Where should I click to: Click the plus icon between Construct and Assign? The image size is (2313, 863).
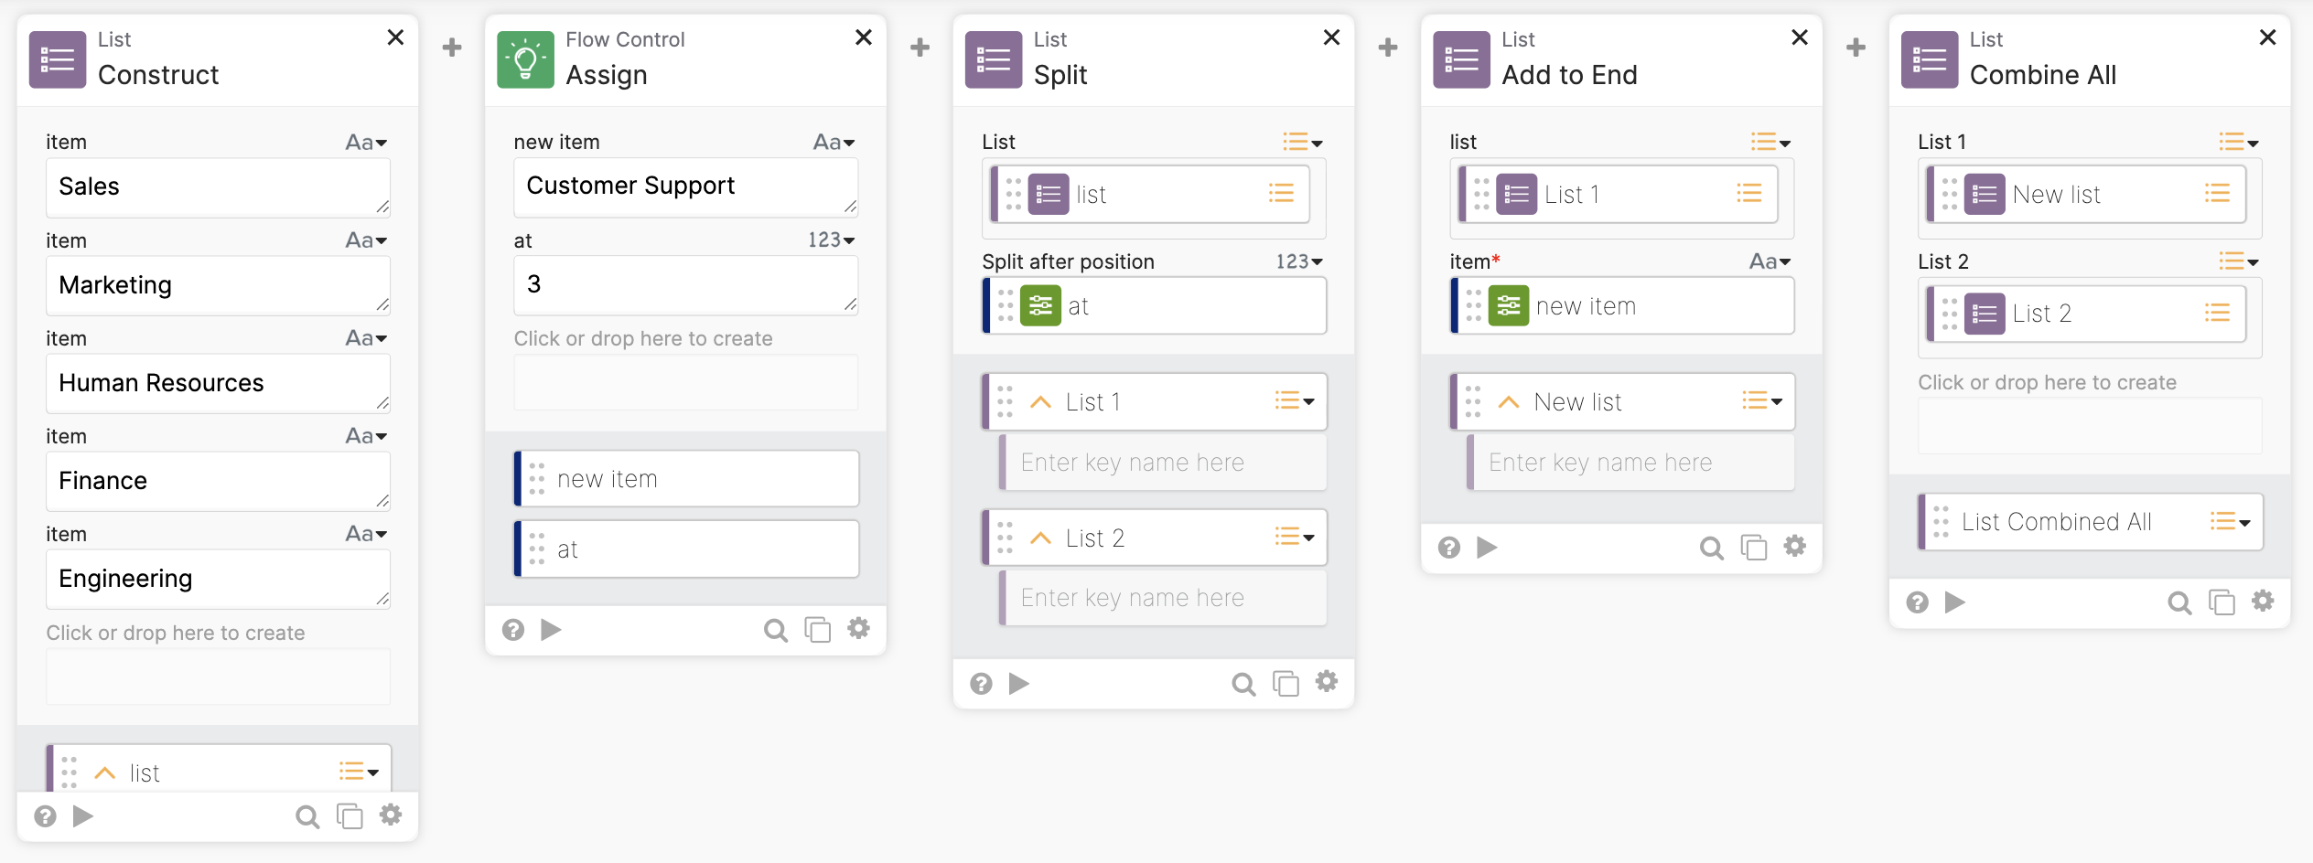[452, 48]
